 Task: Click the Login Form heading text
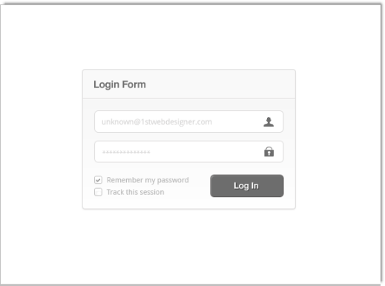pos(119,84)
